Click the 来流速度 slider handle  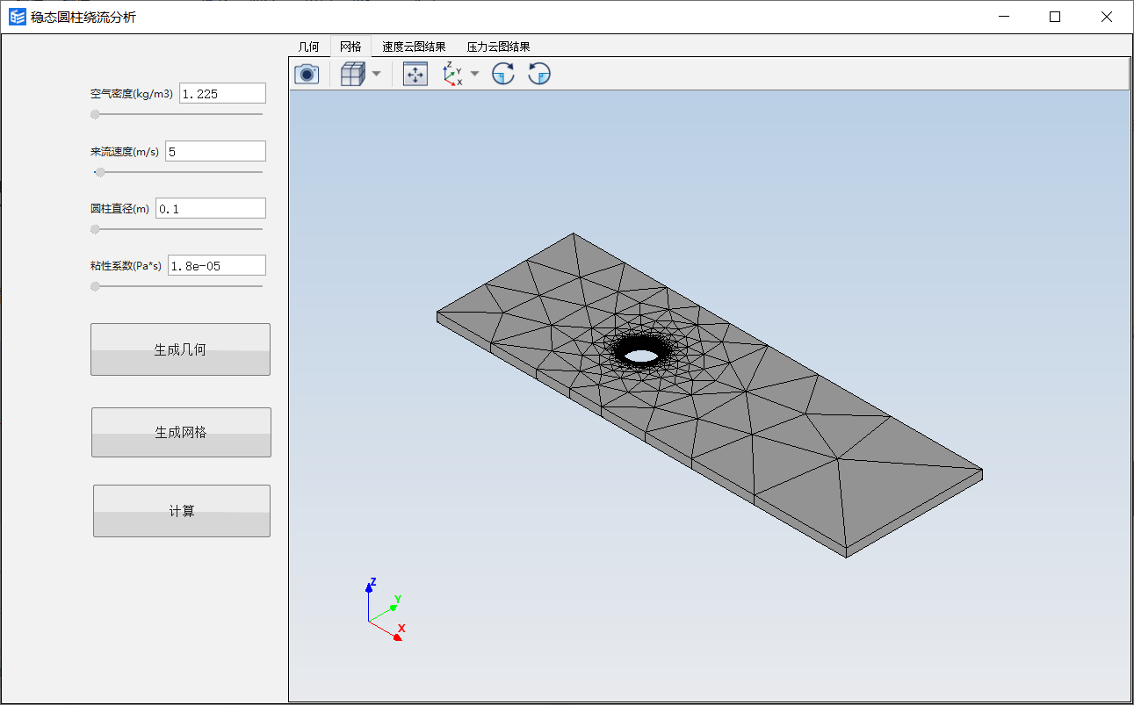[x=99, y=172]
